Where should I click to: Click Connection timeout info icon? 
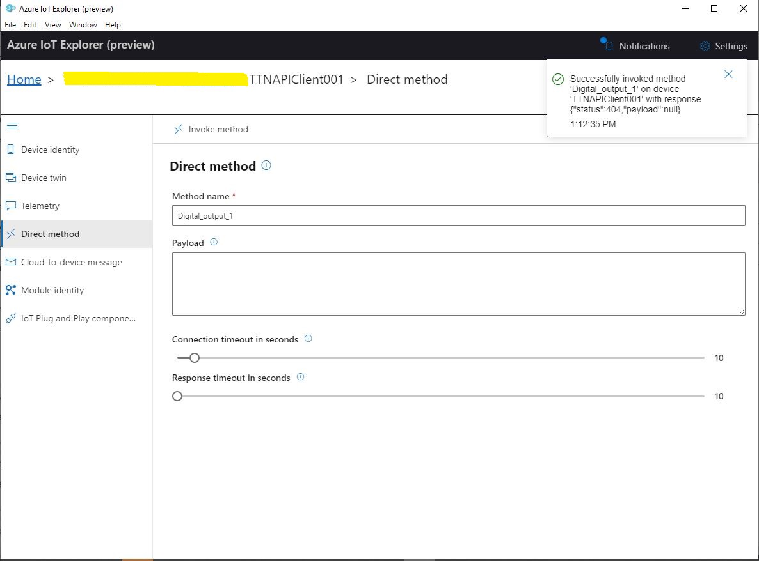click(x=308, y=339)
